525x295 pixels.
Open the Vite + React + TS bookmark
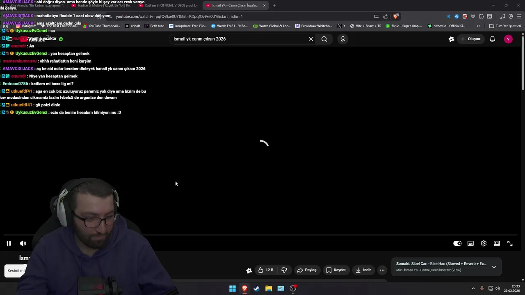(365, 26)
